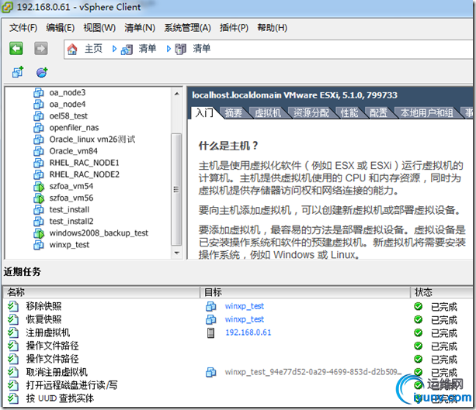Viewport: 476px width, 410px height.
Task: Select RHEL_RAC_NODE2 in inventory tree
Action: click(85, 174)
